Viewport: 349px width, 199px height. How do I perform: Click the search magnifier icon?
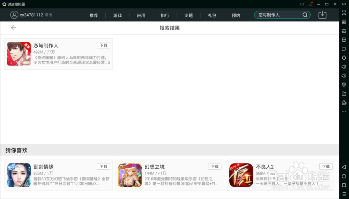tap(305, 15)
